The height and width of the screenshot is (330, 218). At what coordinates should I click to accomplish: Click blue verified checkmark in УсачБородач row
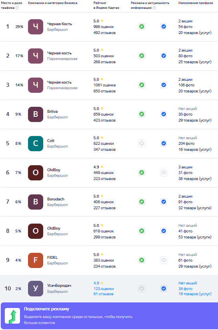click(x=164, y=288)
